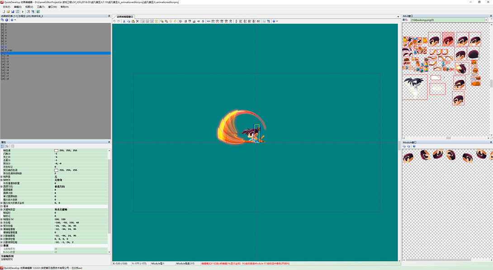Expand the 帧缩放(%) property row

(x=1, y=219)
